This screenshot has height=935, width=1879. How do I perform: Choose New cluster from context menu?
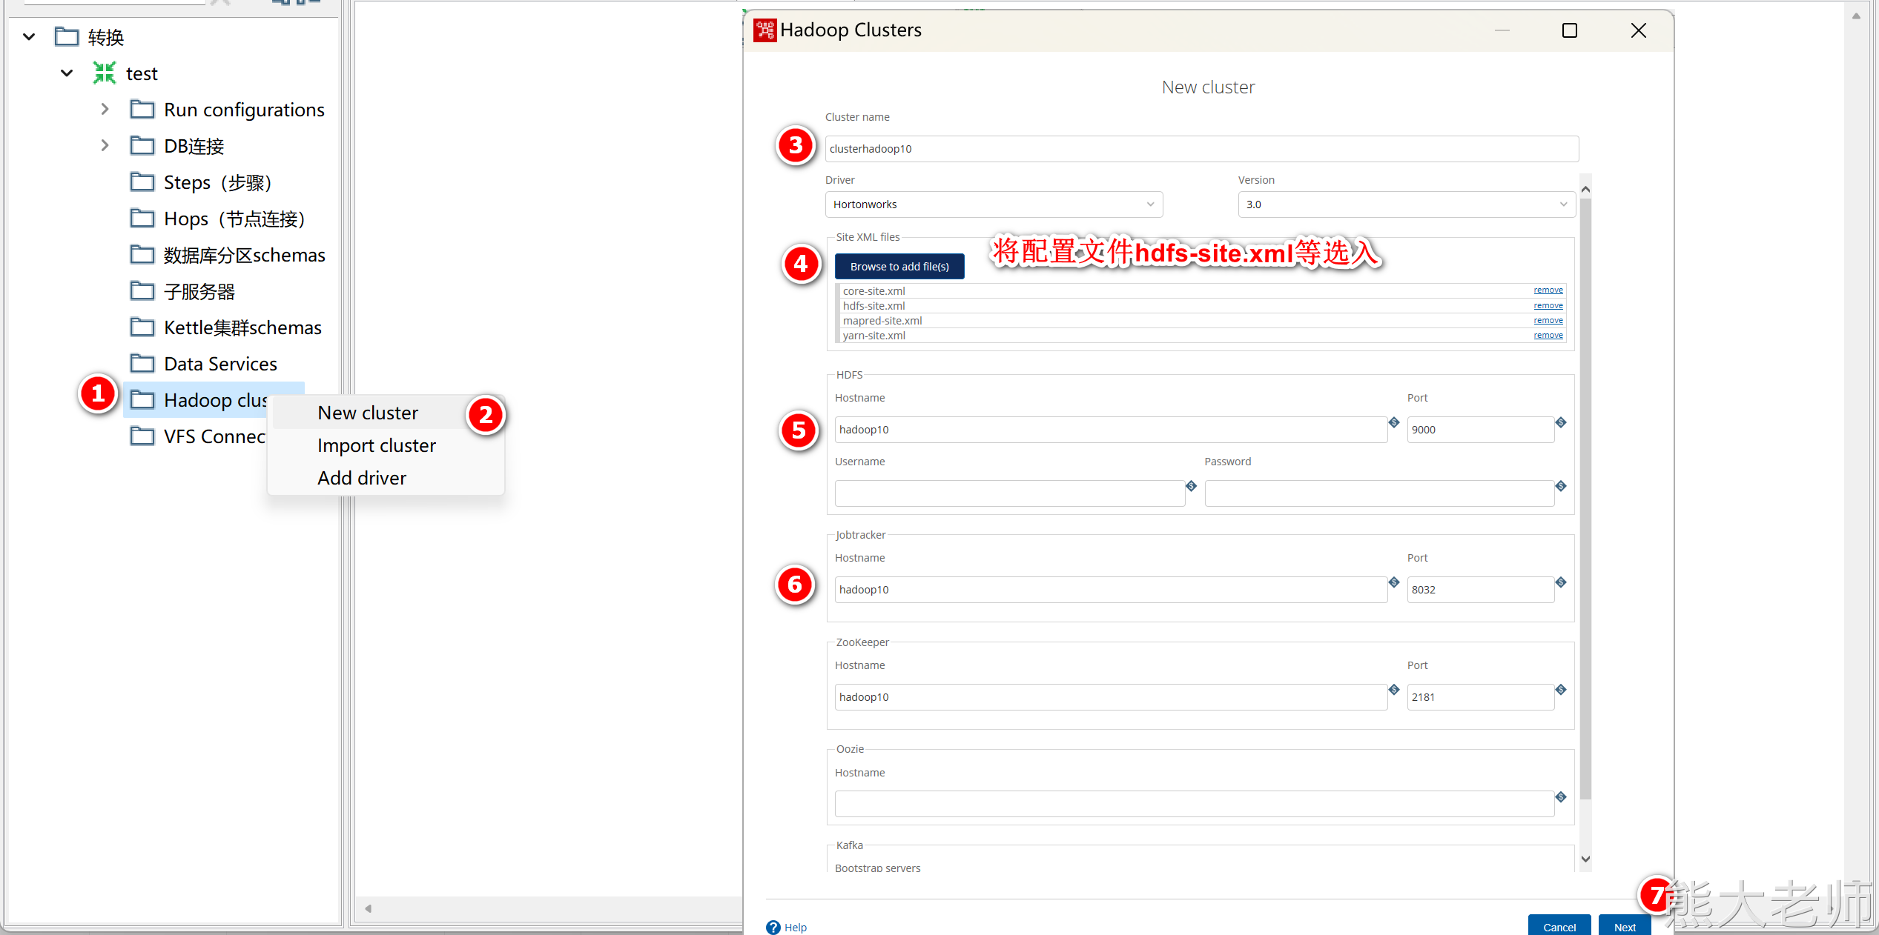pyautogui.click(x=368, y=413)
